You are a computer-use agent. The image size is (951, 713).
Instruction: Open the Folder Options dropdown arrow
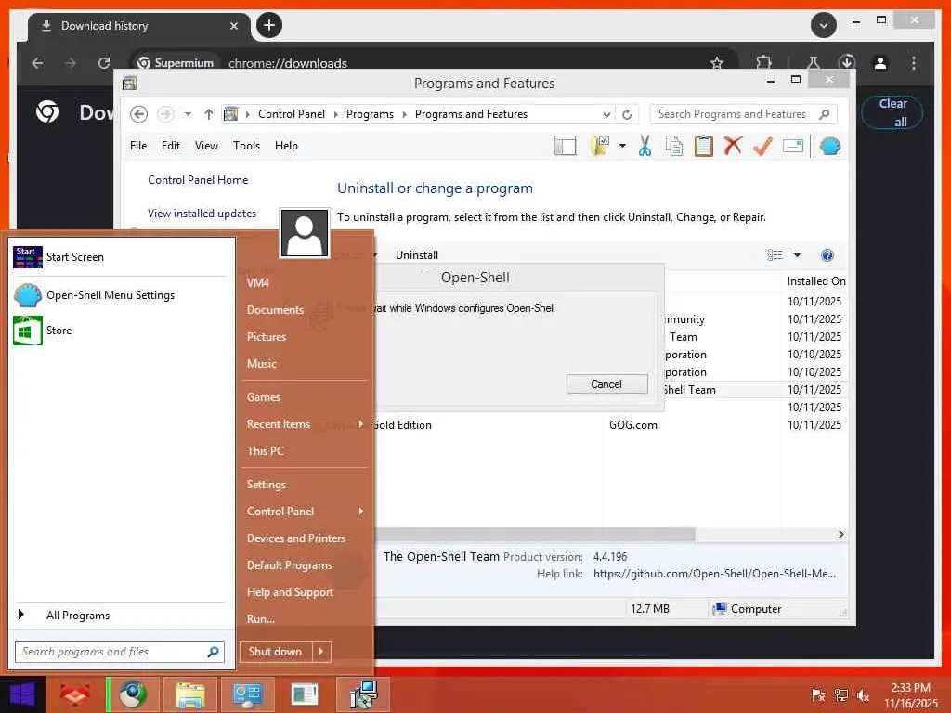622,146
